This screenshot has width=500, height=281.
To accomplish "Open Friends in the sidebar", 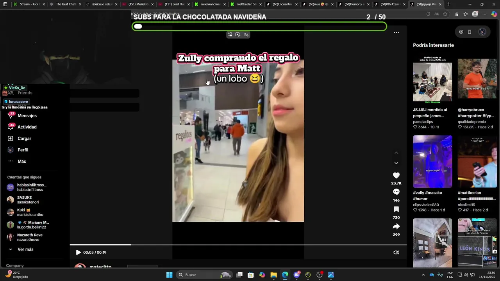I will click(20, 93).
